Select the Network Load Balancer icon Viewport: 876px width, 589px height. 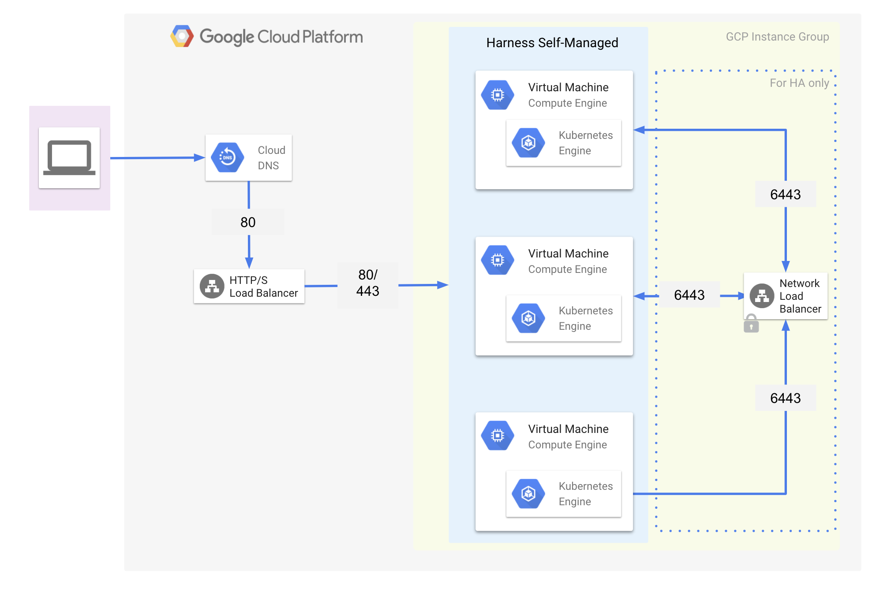pos(762,296)
